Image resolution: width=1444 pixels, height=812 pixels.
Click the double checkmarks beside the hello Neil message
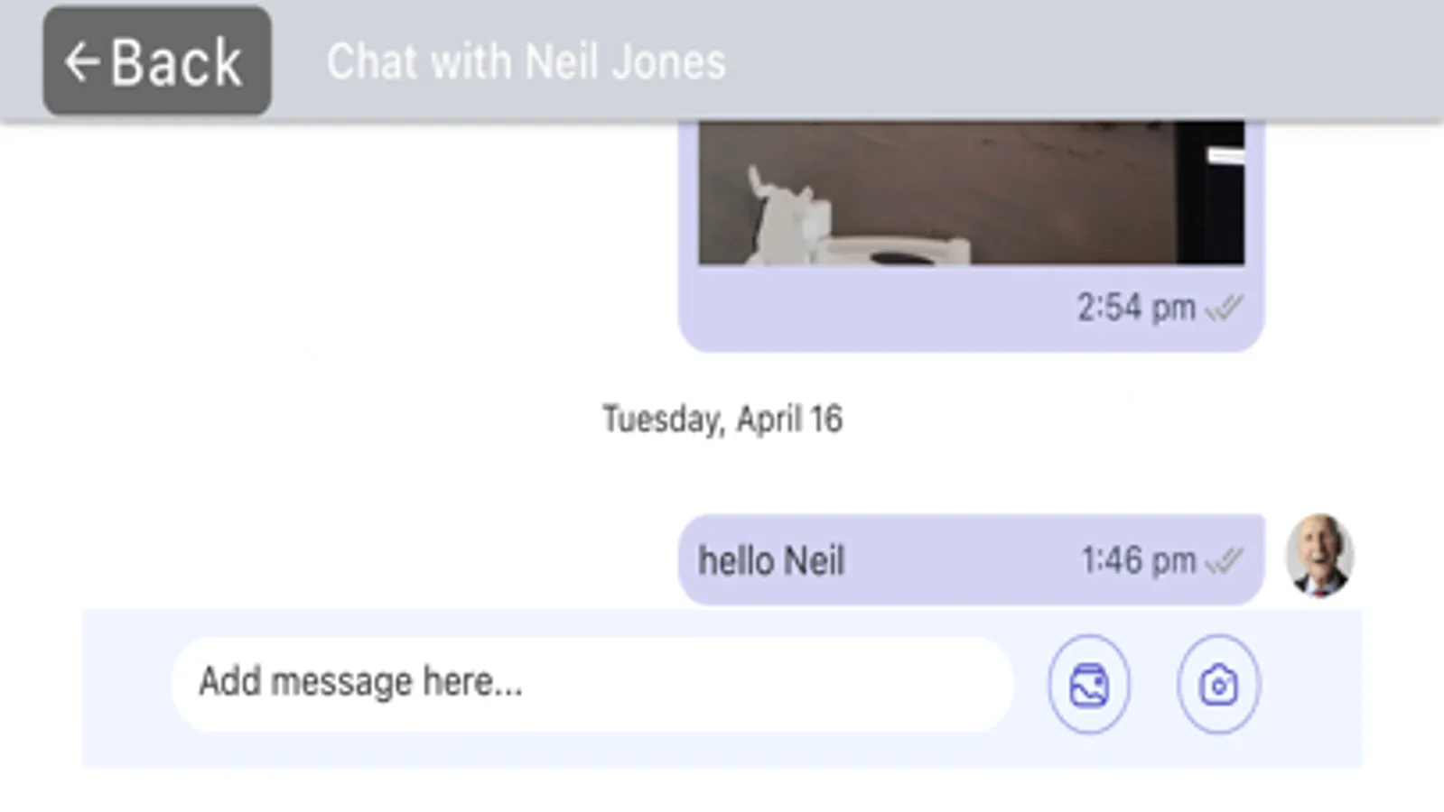(1224, 559)
